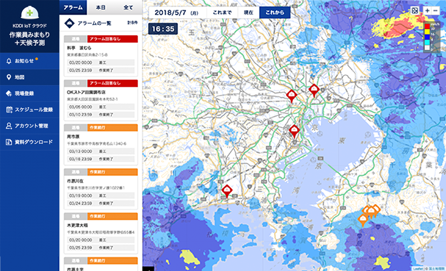Select the これから time button
Viewport: 446px width, 271px height.
click(275, 13)
